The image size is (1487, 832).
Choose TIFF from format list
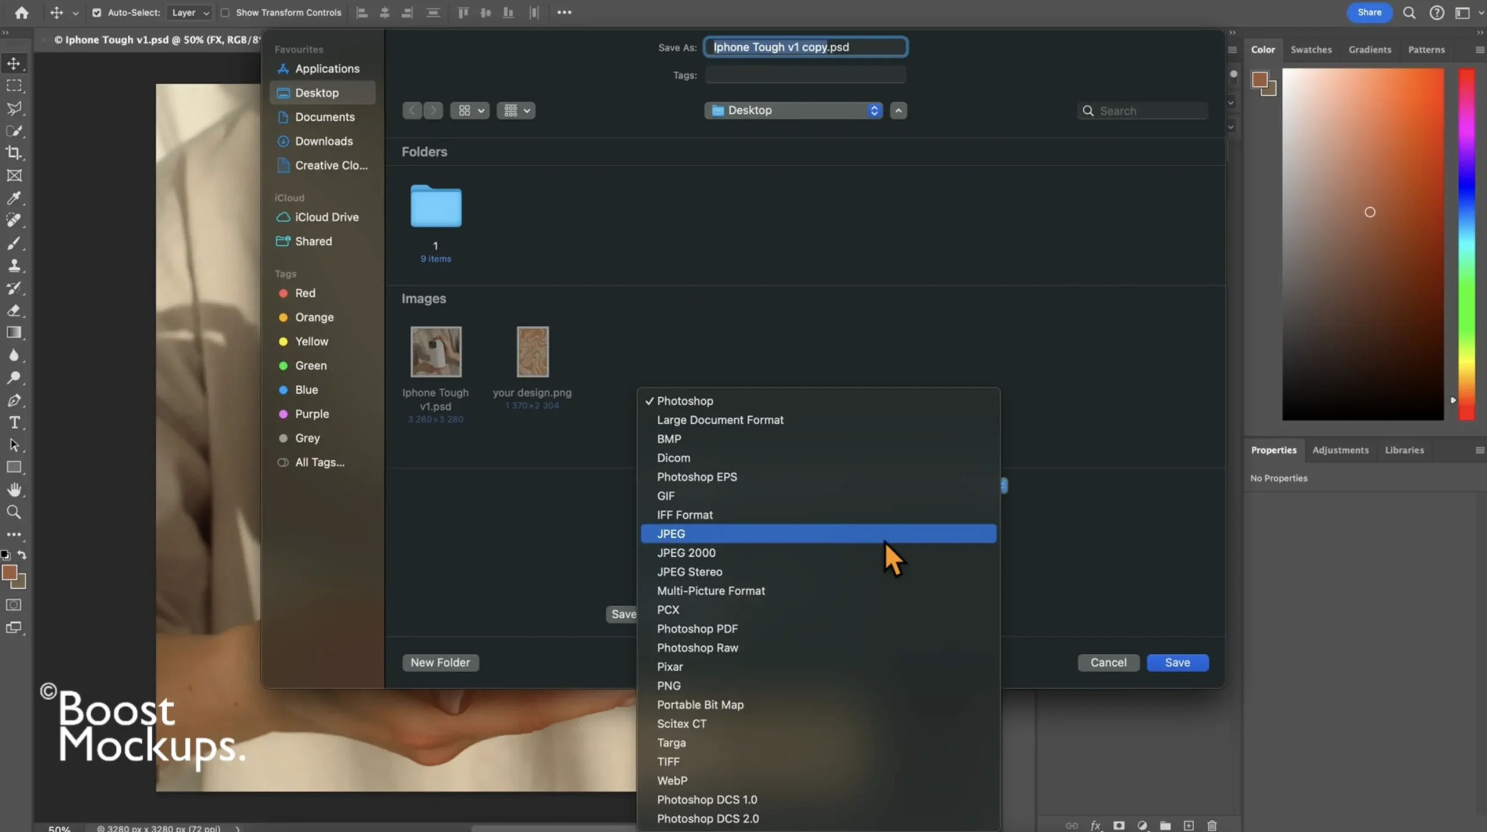coord(818,762)
